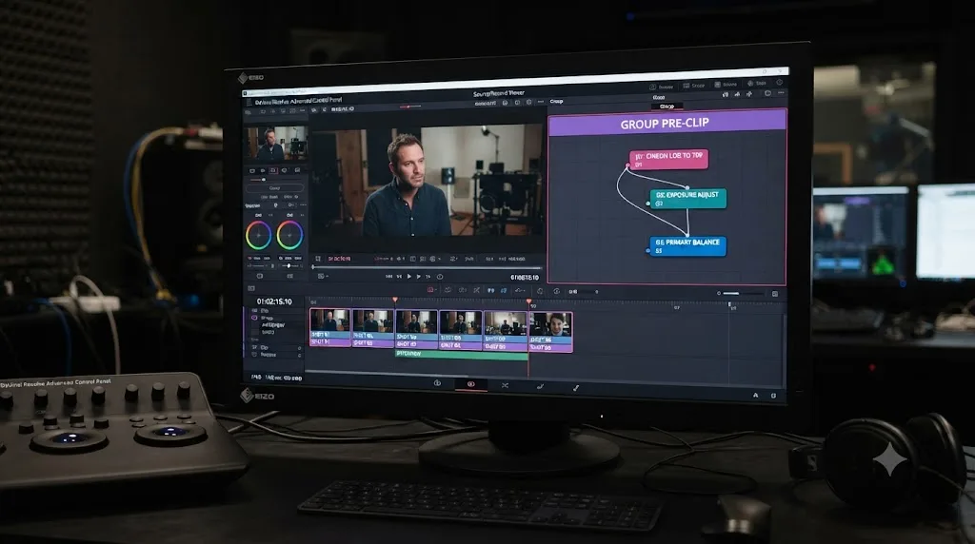Adjust slider below the right color wheel

pyautogui.click(x=289, y=265)
